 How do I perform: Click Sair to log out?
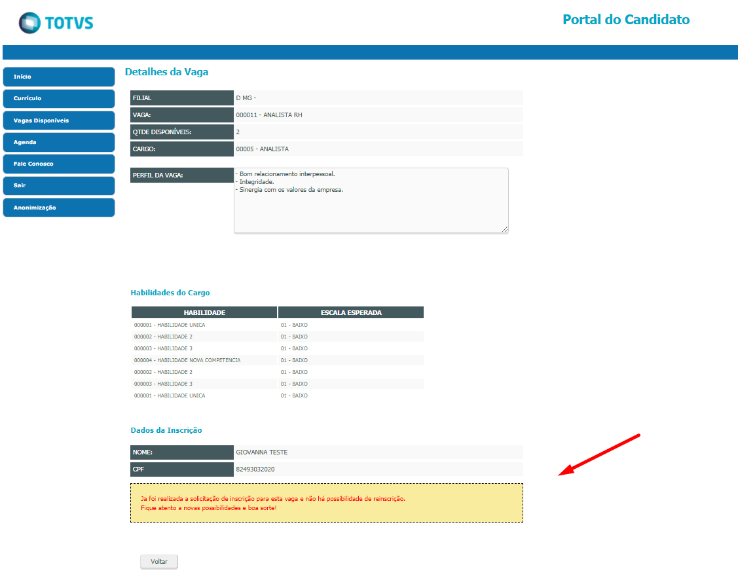[58, 185]
